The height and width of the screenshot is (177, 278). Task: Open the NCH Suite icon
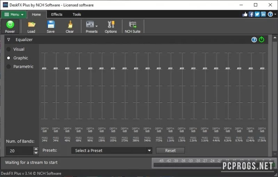click(133, 24)
